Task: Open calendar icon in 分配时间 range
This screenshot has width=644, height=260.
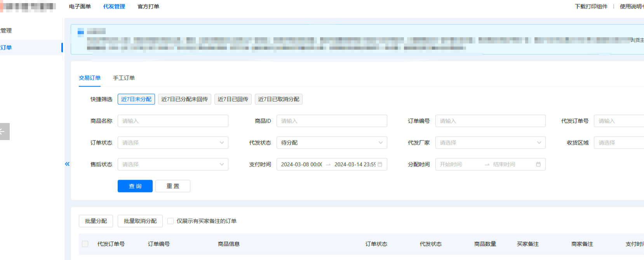Action: click(x=538, y=164)
